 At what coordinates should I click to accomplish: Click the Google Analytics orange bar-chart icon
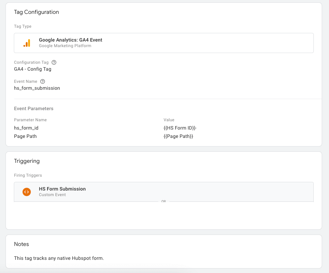click(27, 43)
